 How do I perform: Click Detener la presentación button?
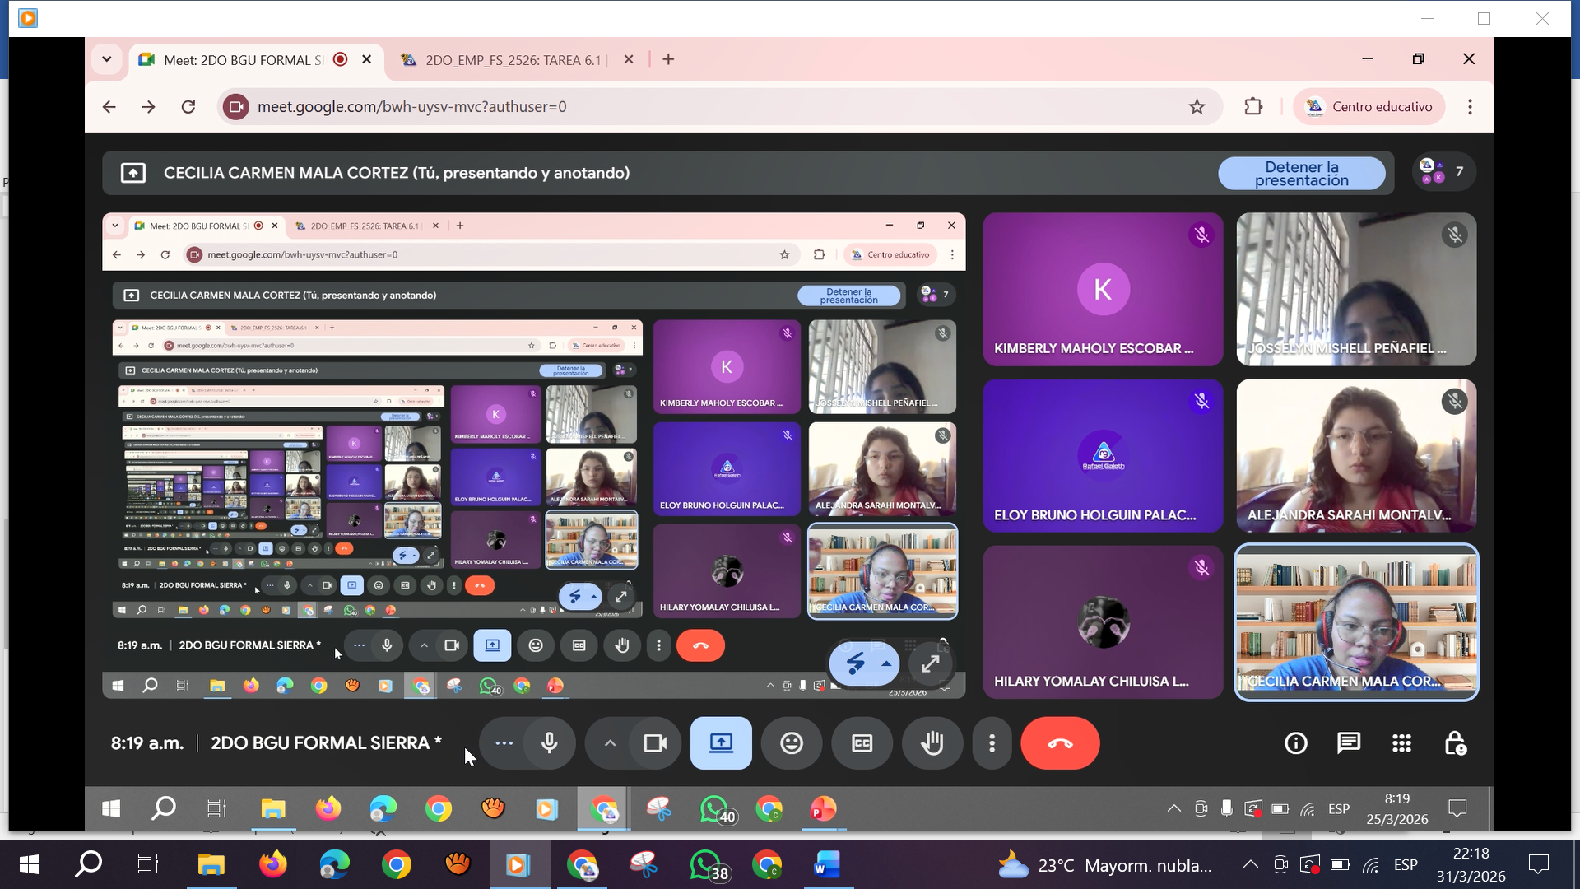pos(1301,174)
